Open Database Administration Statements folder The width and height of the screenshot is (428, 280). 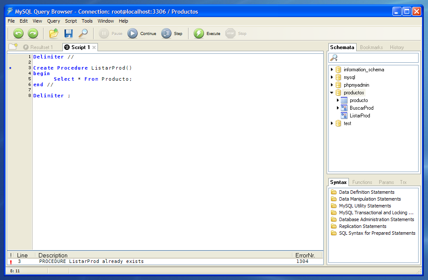372,219
